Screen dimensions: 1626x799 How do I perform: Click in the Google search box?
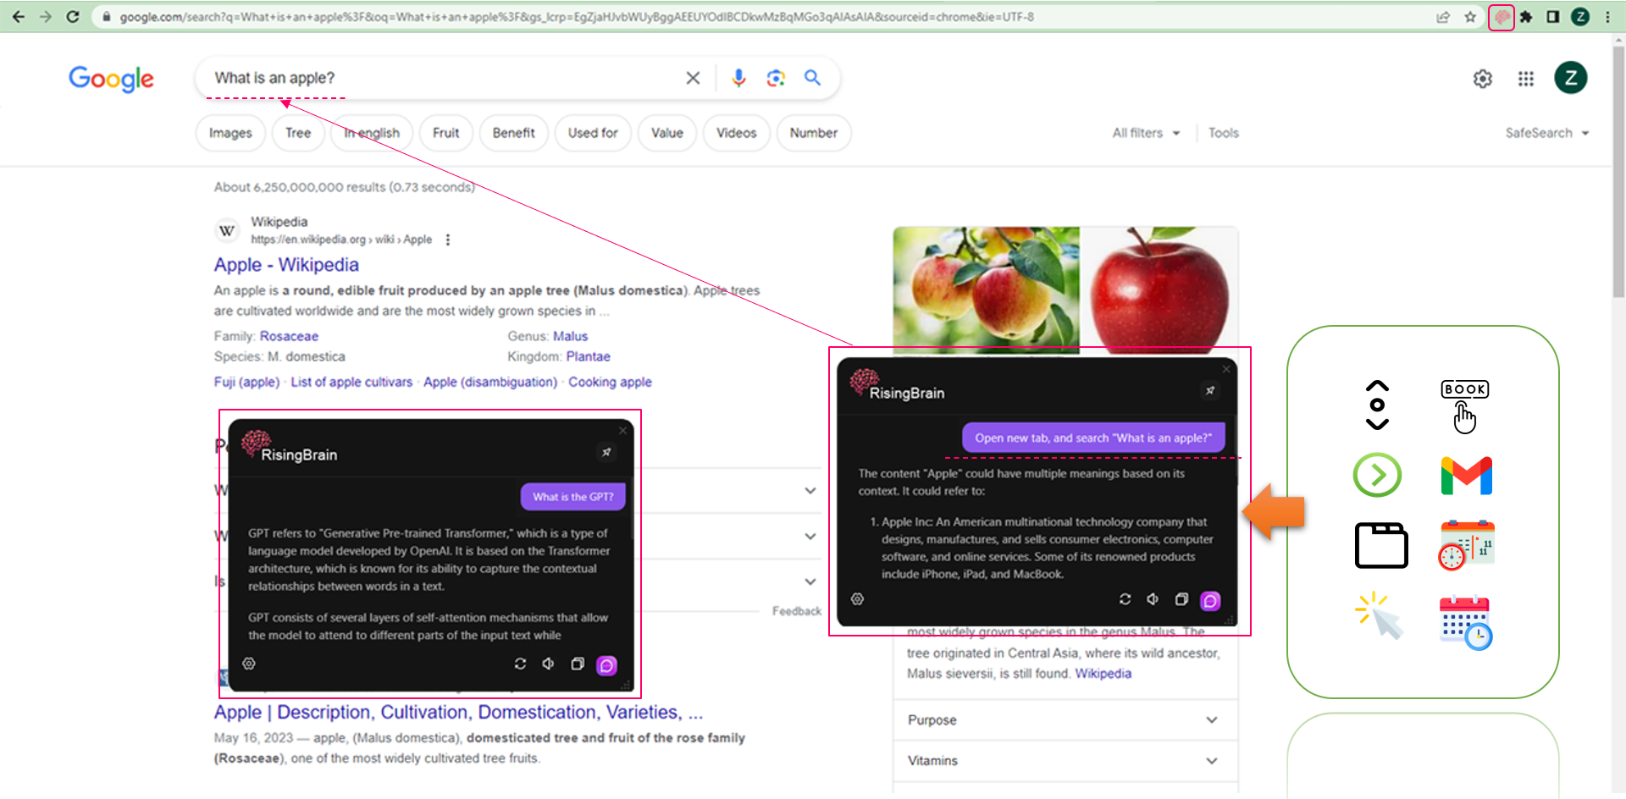[x=440, y=78]
